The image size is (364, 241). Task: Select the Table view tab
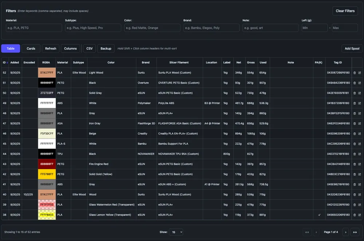(x=11, y=48)
